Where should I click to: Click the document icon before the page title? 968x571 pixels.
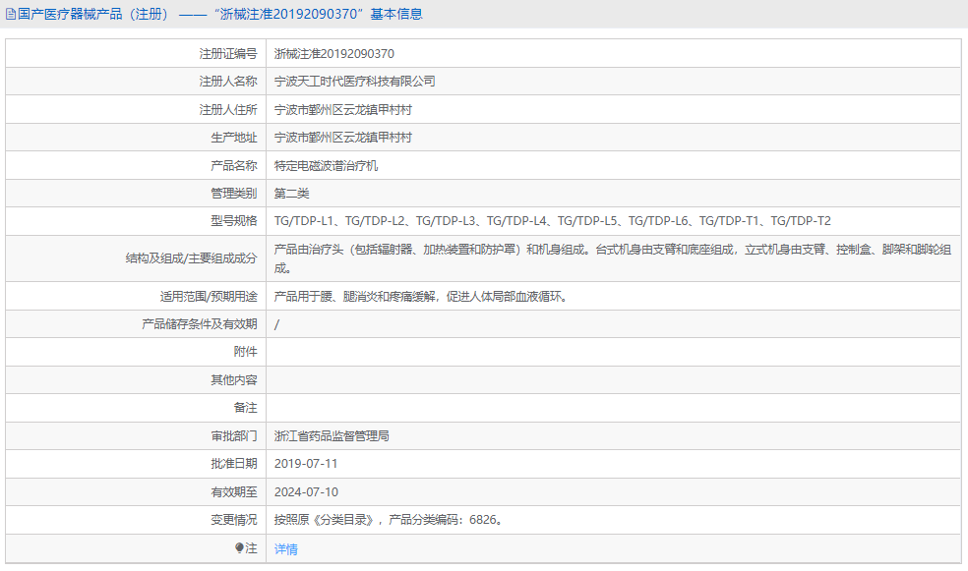pos(12,13)
